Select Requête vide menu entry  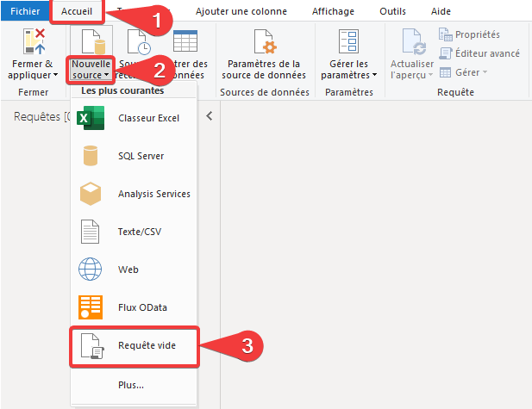pos(135,346)
